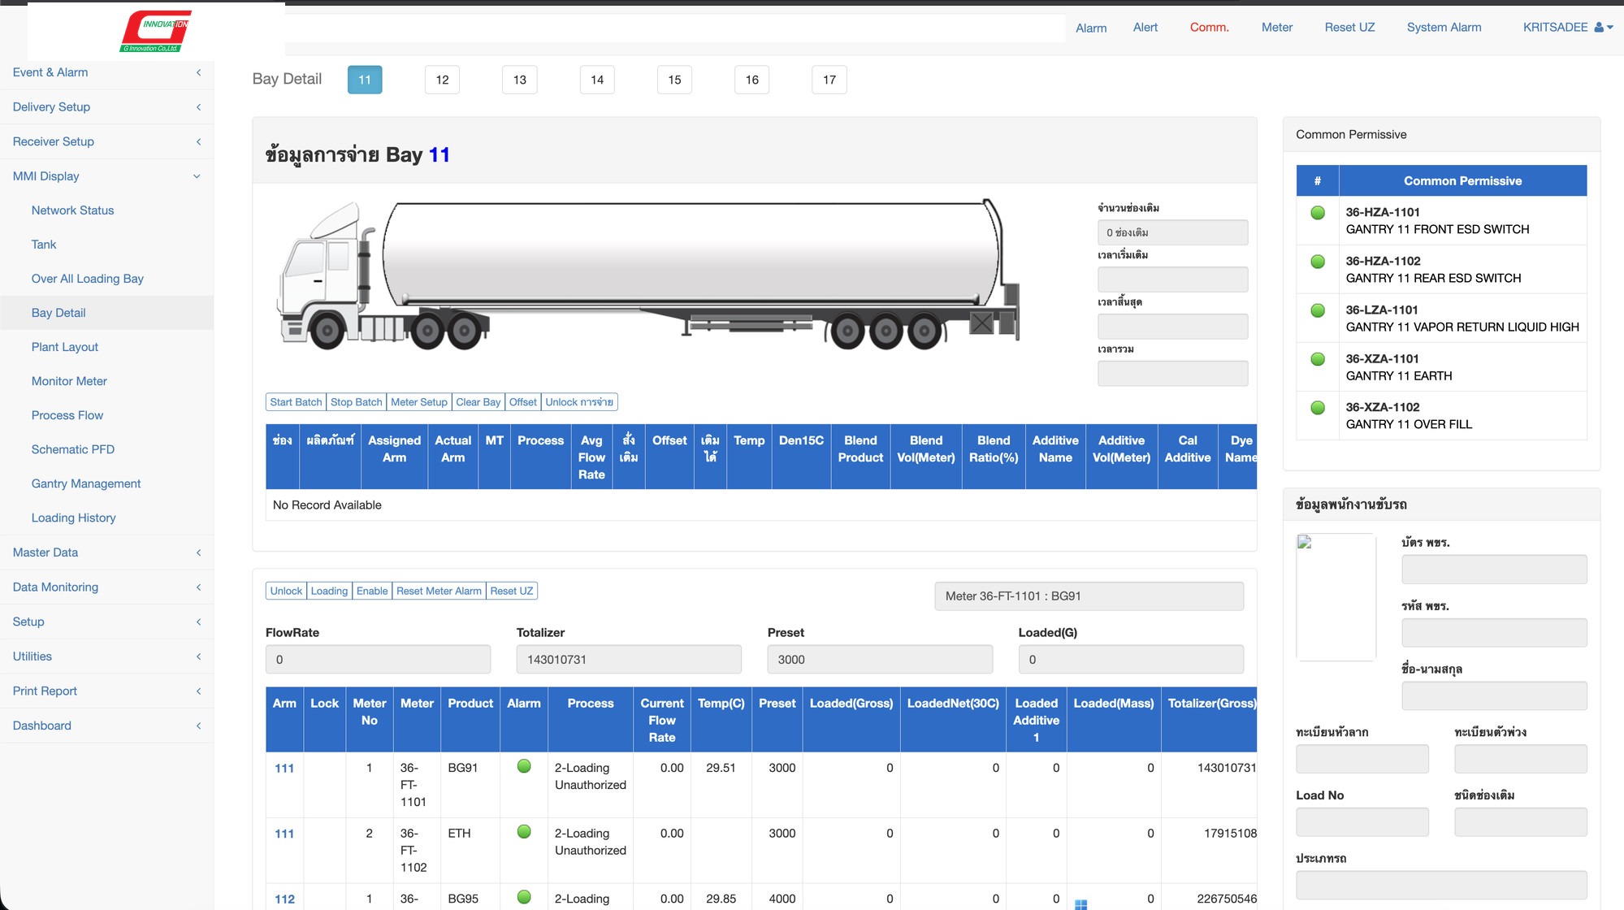The height and width of the screenshot is (910, 1624).
Task: Expand the Data Monitoring menu
Action: point(106,587)
